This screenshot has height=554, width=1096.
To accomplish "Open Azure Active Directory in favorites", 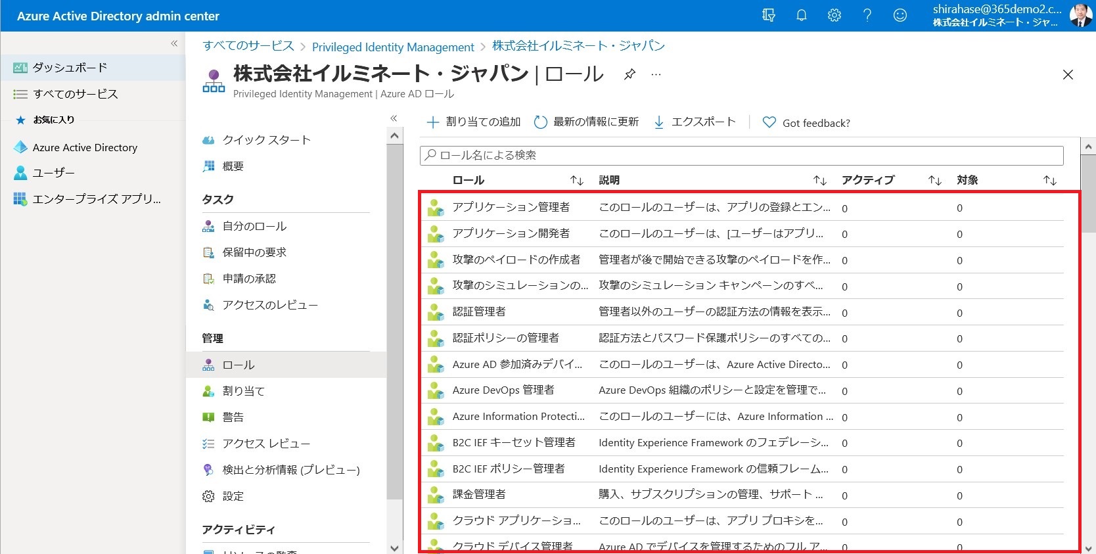I will (93, 147).
